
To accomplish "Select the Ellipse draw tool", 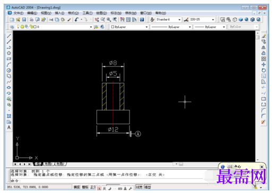I will pos(9,87).
